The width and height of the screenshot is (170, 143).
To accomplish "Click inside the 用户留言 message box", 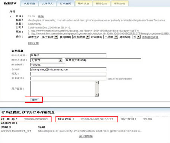I will point(63,88).
